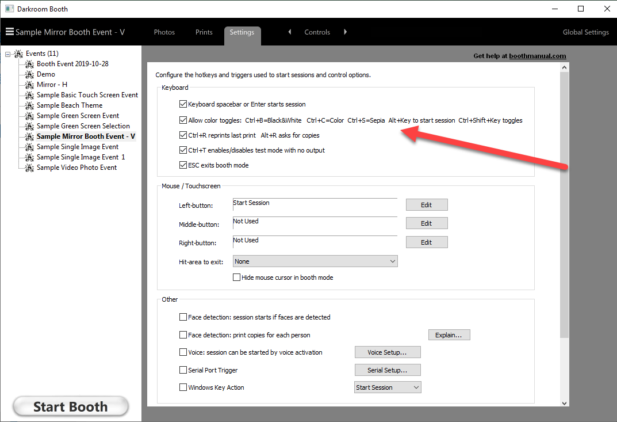Toggle Keyboard spacebar or Enter starts session
Screen dimensions: 617x422
pos(183,104)
